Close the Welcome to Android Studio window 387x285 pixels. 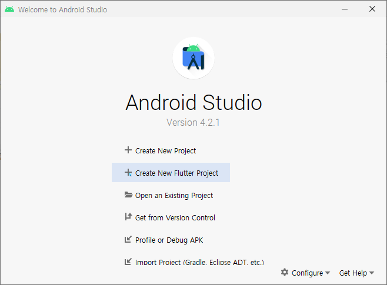pos(372,9)
